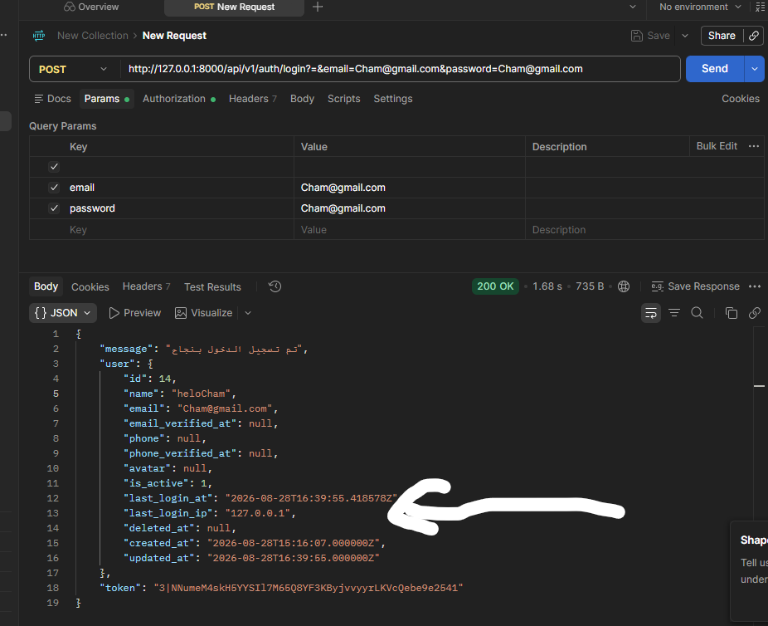Add a new request tab with plus
Image resolution: width=768 pixels, height=626 pixels.
pyautogui.click(x=318, y=7)
